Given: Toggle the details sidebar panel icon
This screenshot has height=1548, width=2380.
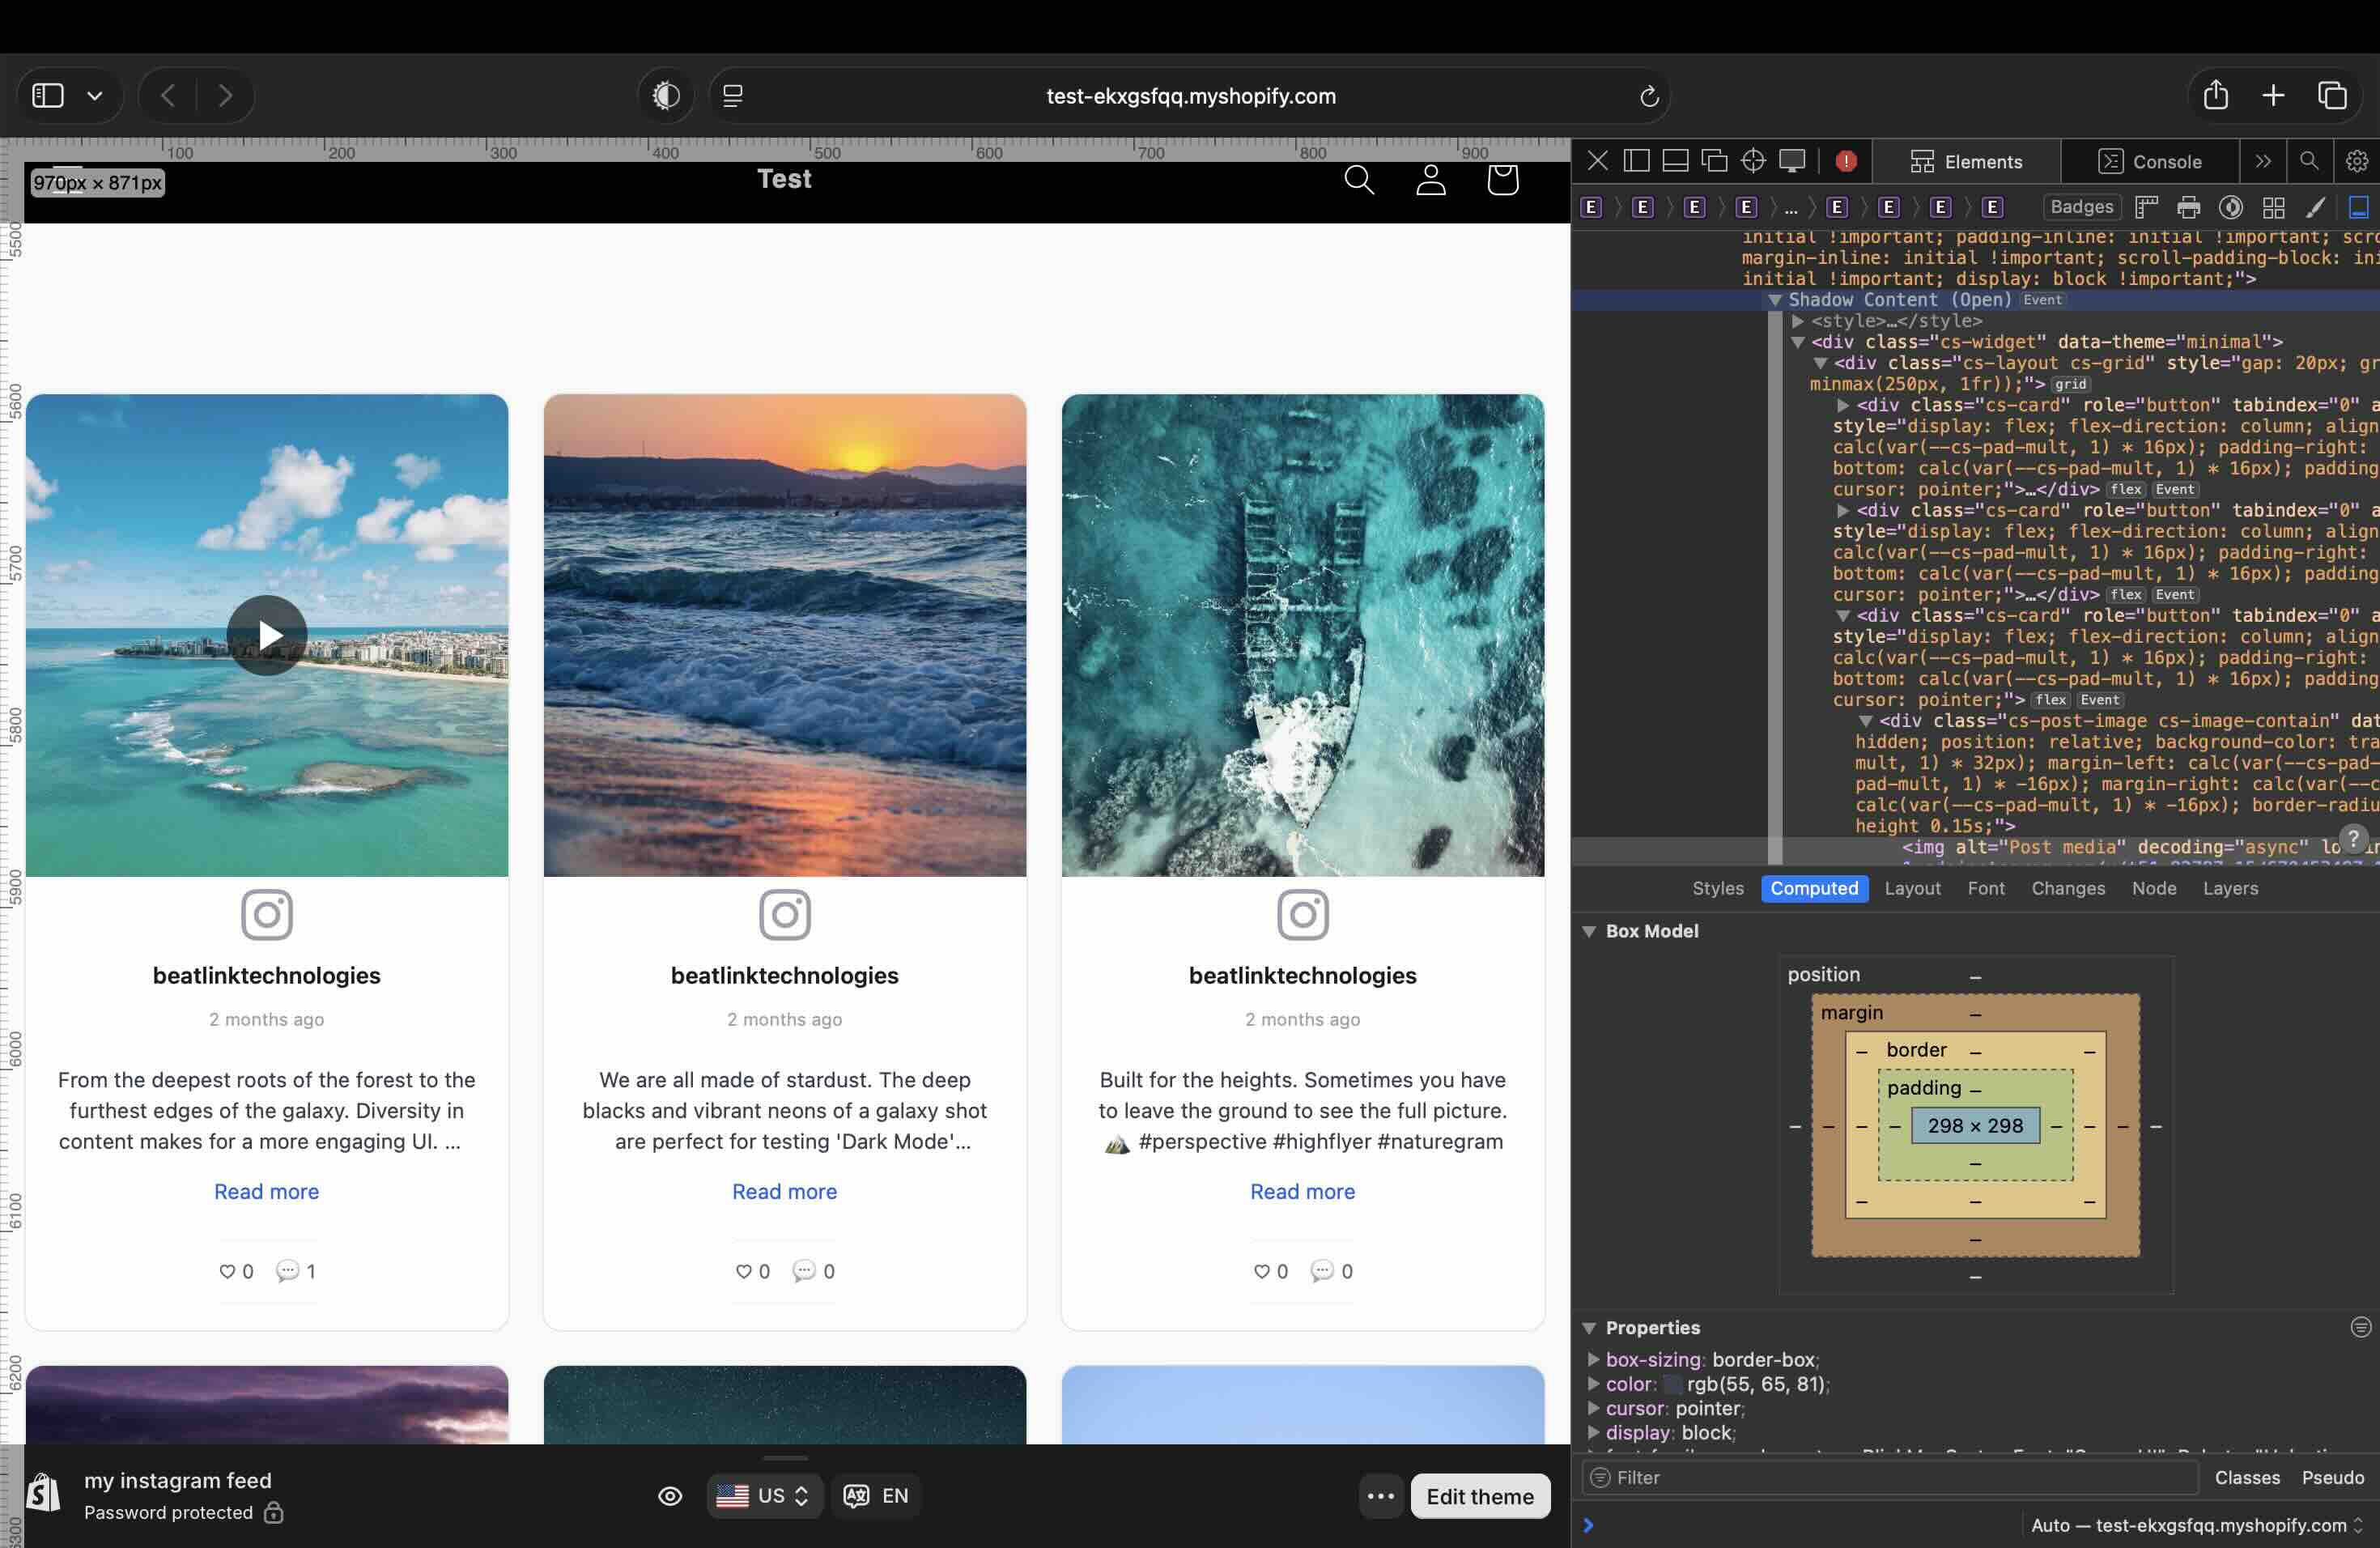Looking at the screenshot, I should click(2358, 207).
